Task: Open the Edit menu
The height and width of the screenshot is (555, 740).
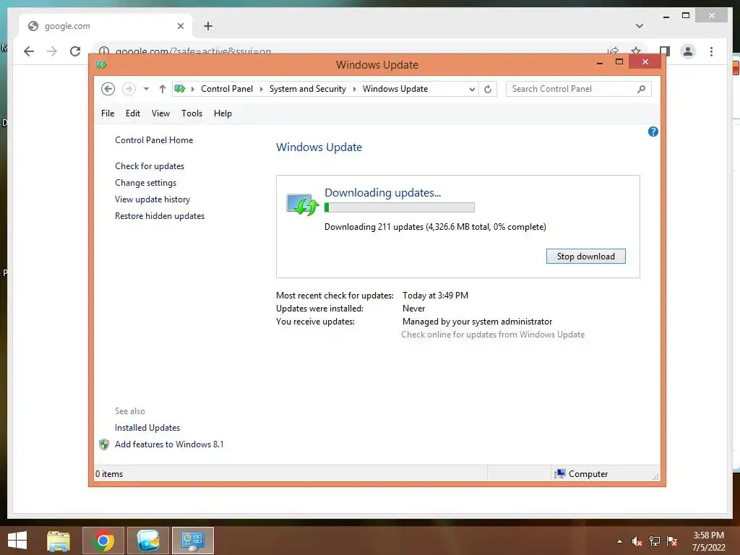Action: click(133, 113)
